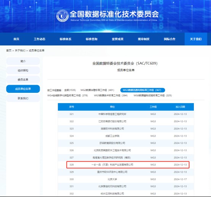Screen dimensions: 211x197
Task: Click unit name 粤港澳大湾区数字经济研究院（福田）
Action: tap(112, 158)
